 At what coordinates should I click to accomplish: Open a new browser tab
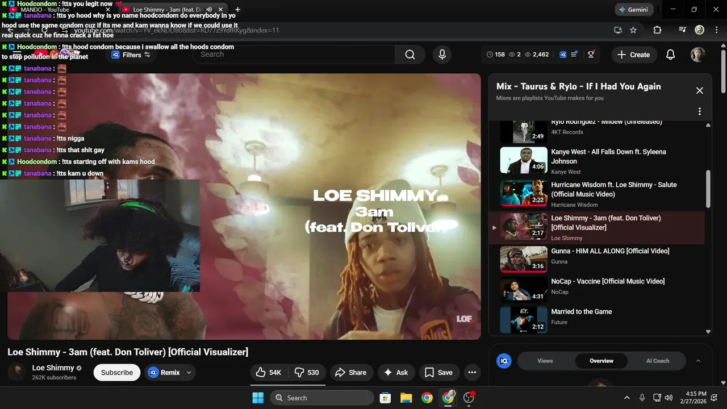(237, 10)
